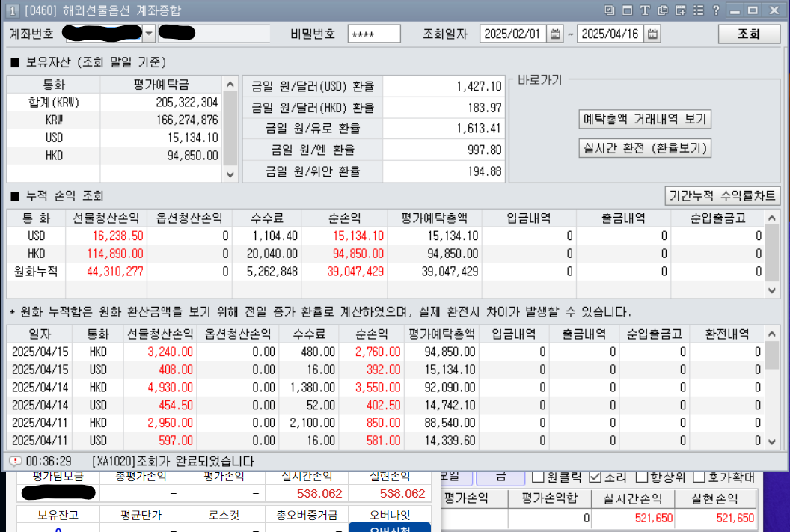Screen dimensions: 790x532
Task: Open calendar for start date 2025/02/01
Action: pyautogui.click(x=555, y=34)
